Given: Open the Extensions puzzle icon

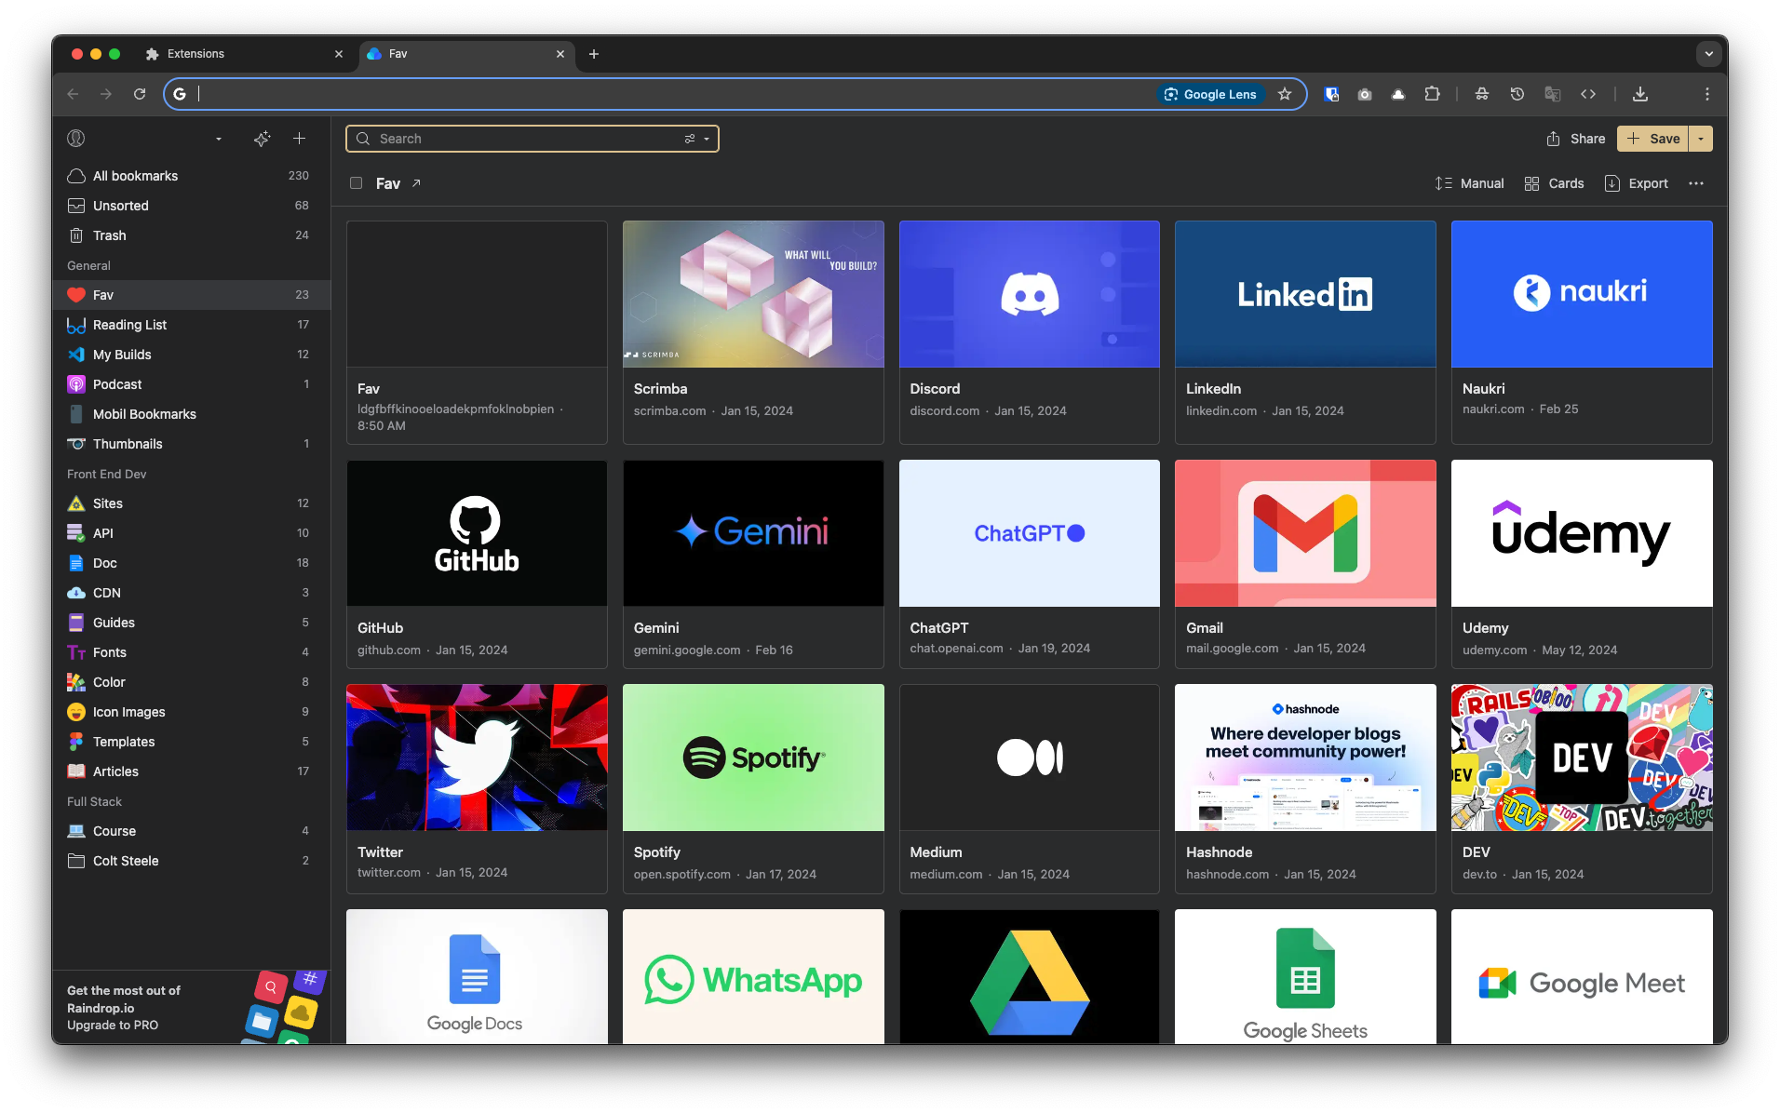Looking at the screenshot, I should (x=1432, y=94).
